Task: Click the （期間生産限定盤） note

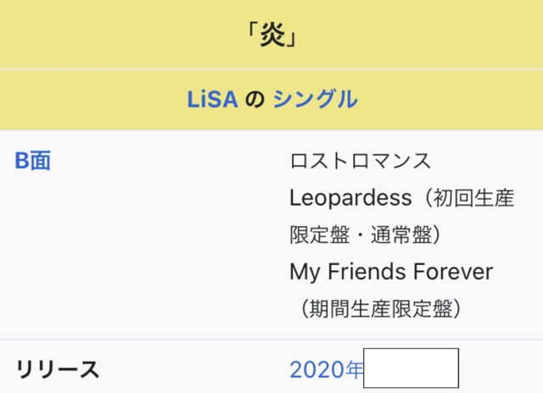Action: (378, 309)
